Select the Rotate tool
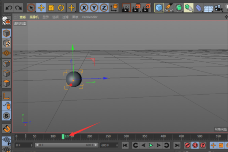This screenshot has height=152, width=228. click(x=61, y=7)
